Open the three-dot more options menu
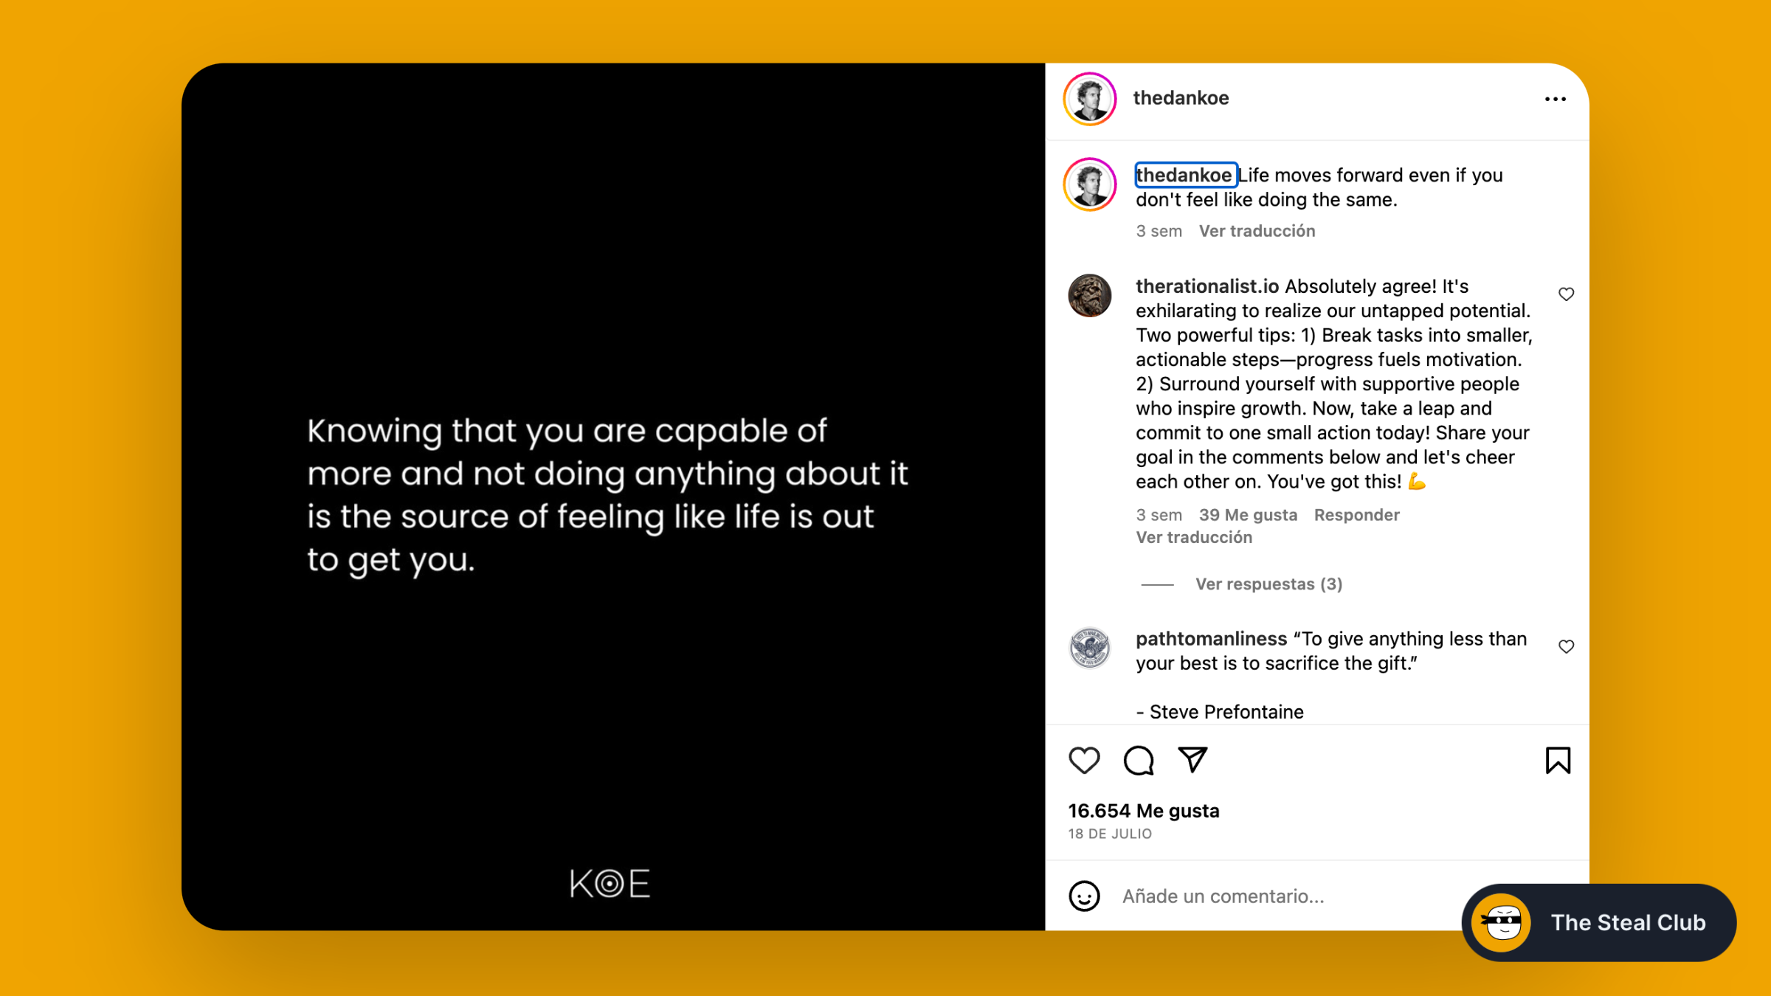The height and width of the screenshot is (996, 1771). click(x=1555, y=99)
